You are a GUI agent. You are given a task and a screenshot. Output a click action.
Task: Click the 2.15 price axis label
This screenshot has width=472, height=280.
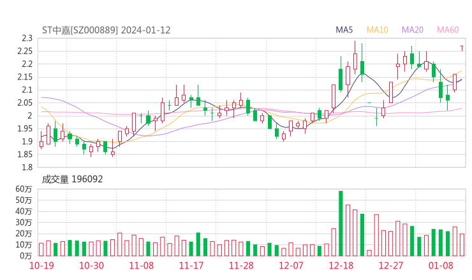tap(25, 77)
